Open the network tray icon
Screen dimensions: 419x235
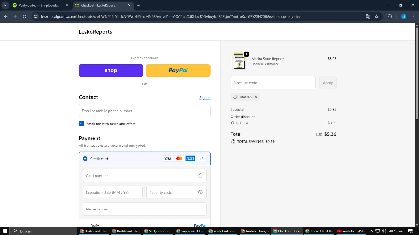(377, 231)
